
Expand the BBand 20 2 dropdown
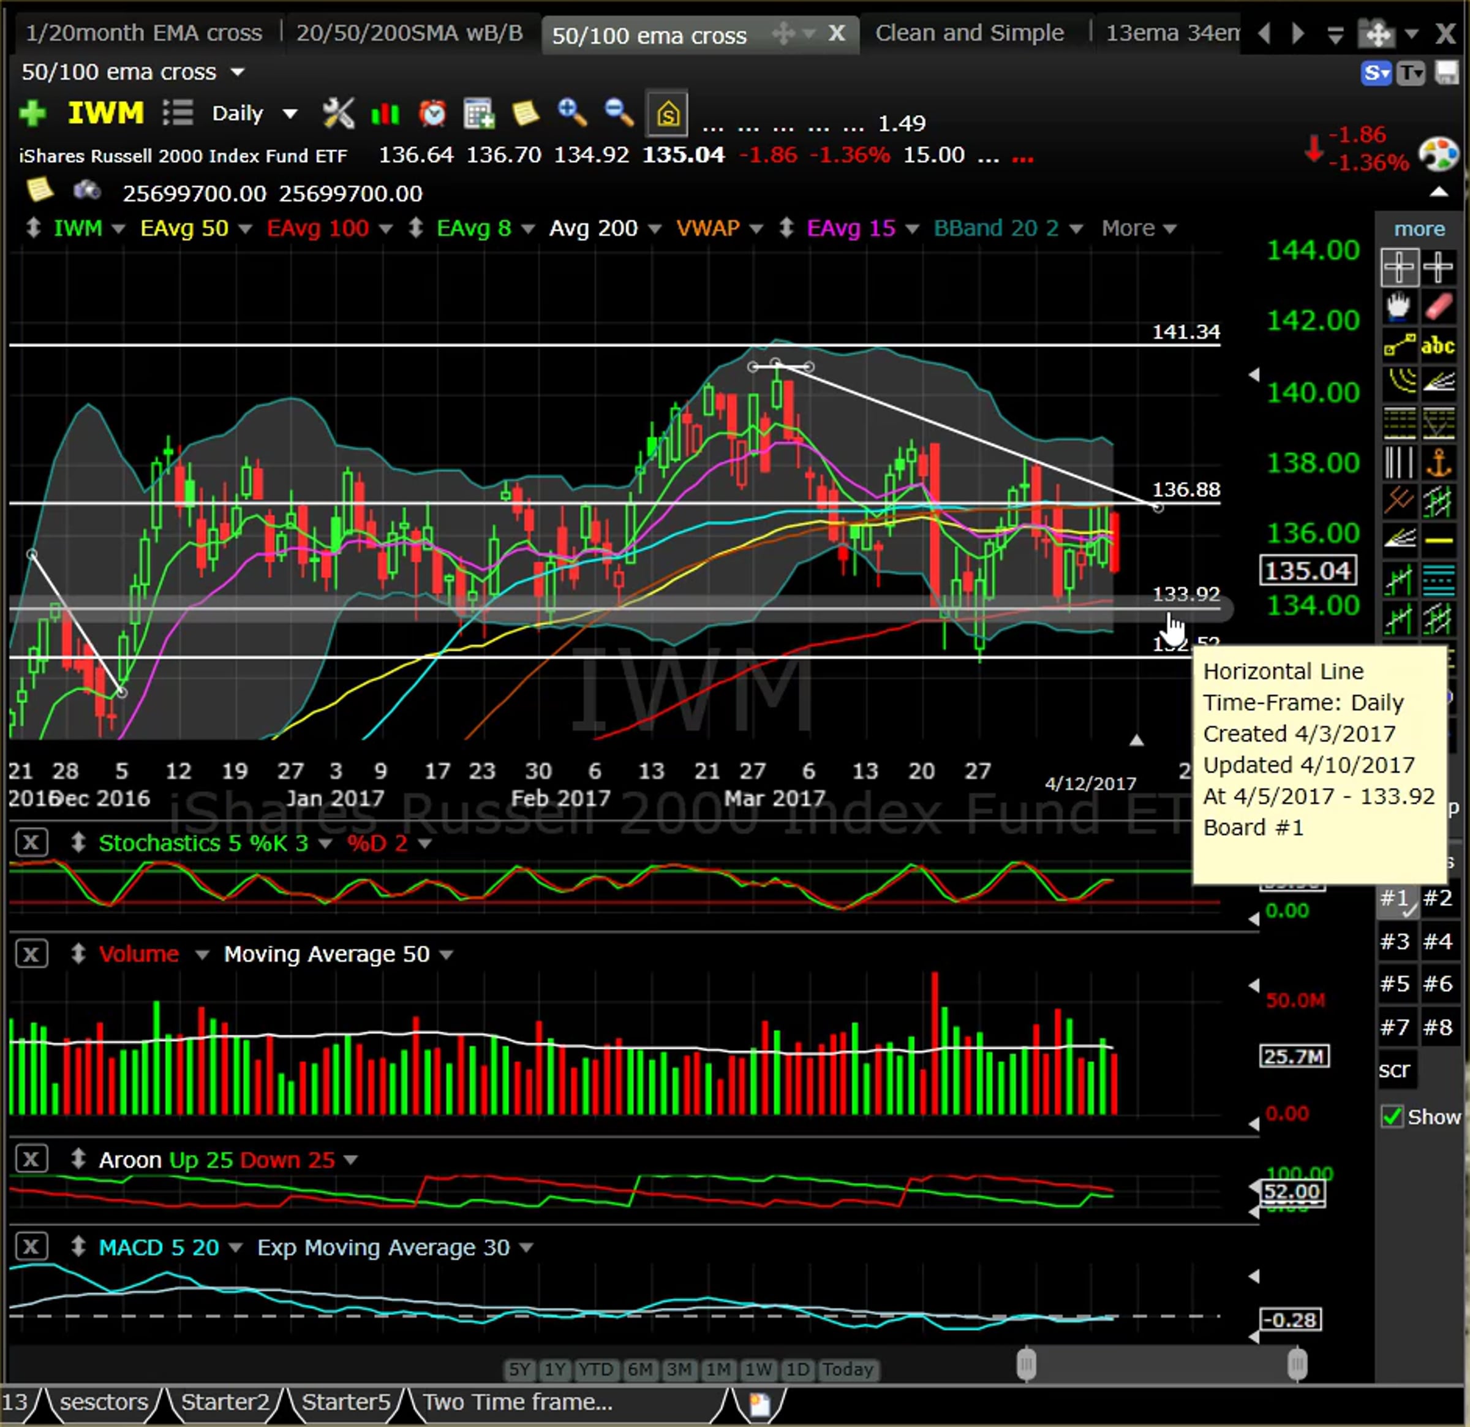(1076, 229)
